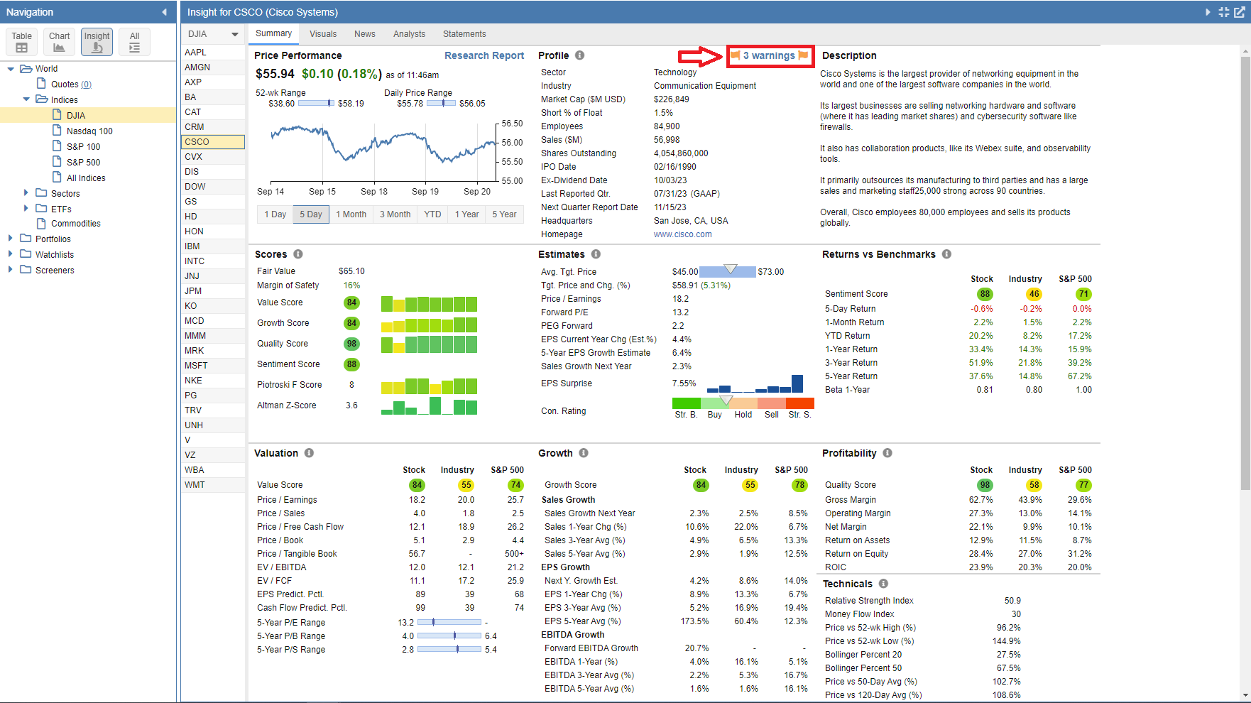Select MSFT in the ticker list
The height and width of the screenshot is (703, 1251).
tap(213, 366)
